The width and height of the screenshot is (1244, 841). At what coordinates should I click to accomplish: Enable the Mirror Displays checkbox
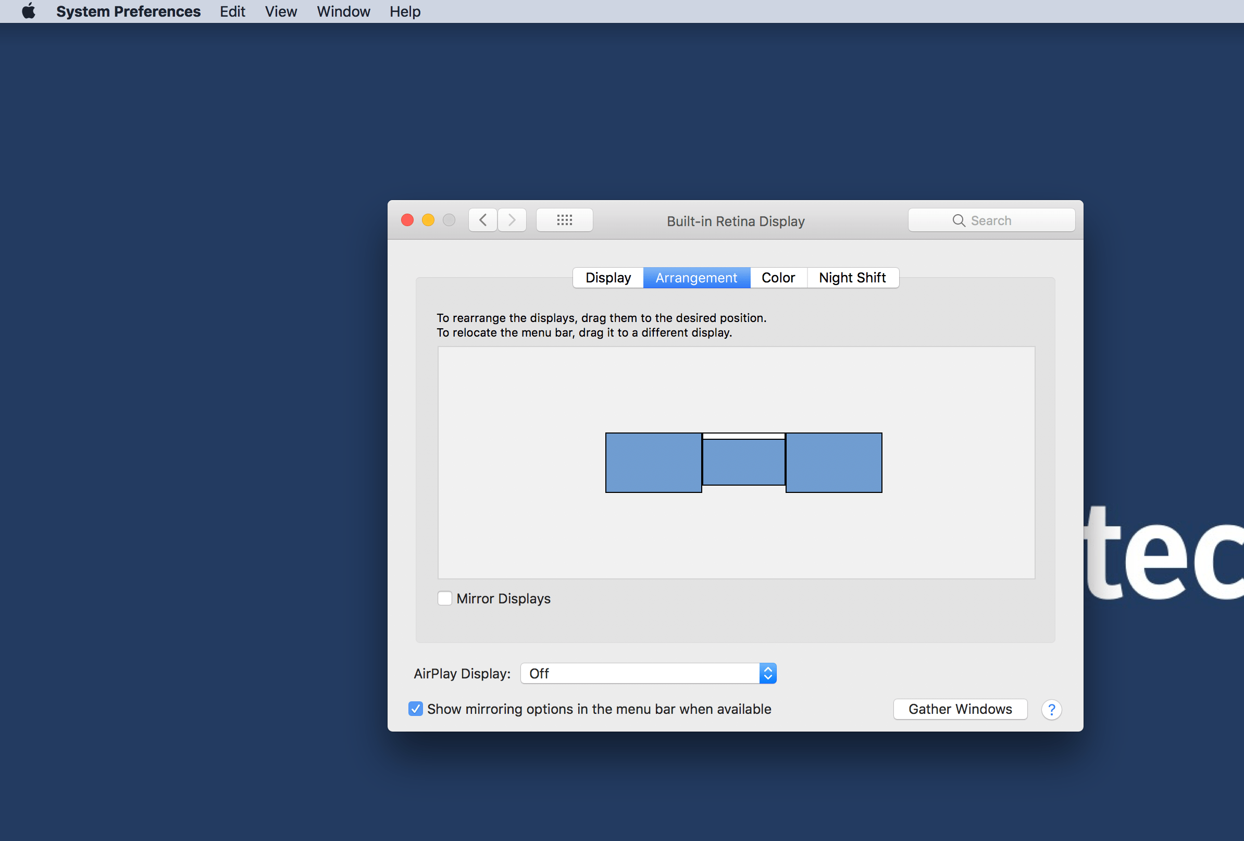[445, 598]
